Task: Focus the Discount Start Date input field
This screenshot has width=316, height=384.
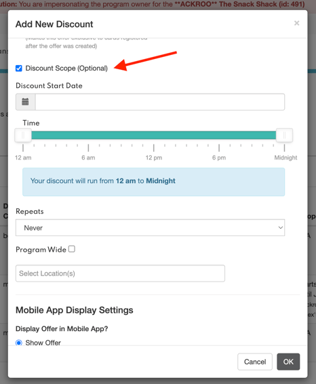Action: point(160,102)
